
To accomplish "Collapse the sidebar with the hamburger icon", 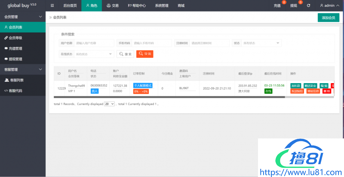I will [52, 6].
